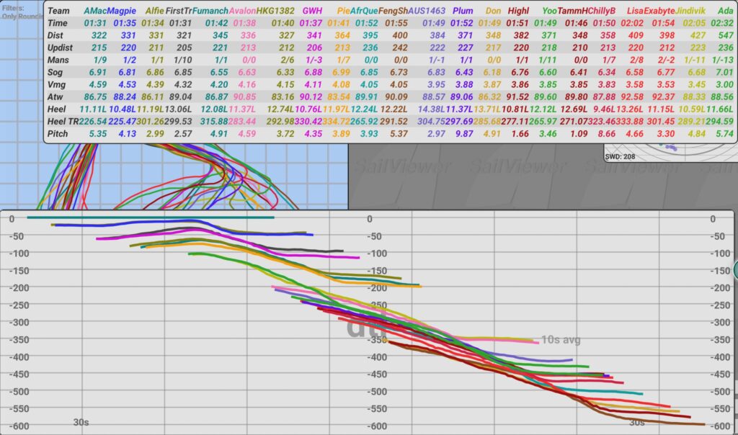Click the Jindivik team header
Screen dimensions: 738x435
[x=690, y=11]
